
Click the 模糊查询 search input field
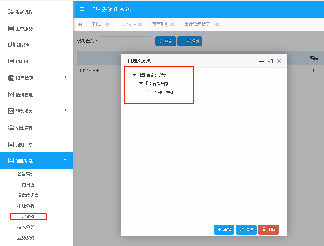(125, 41)
